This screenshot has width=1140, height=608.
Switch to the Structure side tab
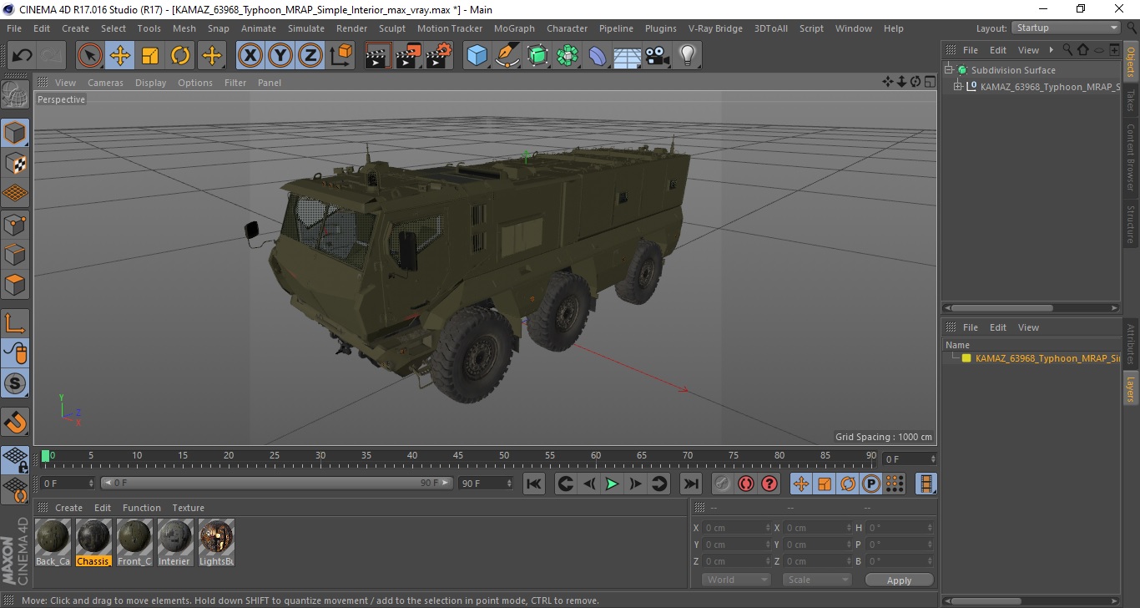(1131, 223)
